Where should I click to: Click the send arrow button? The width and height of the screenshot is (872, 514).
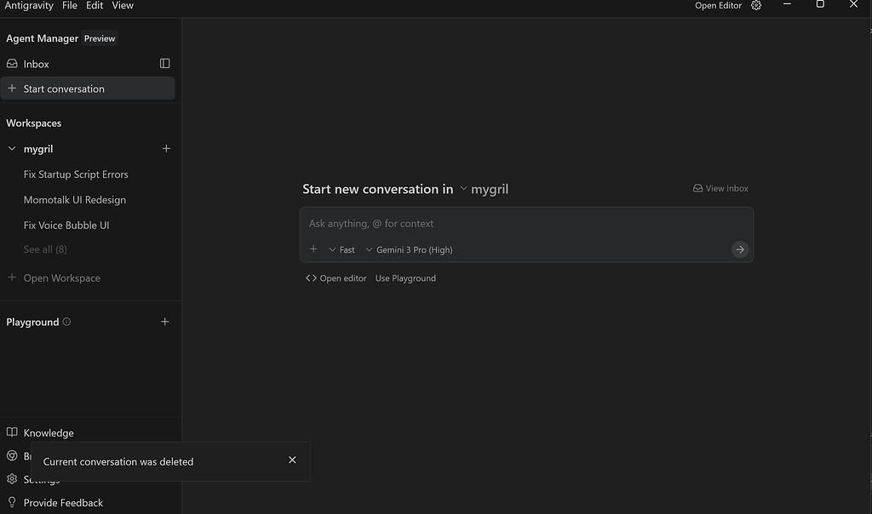(740, 250)
